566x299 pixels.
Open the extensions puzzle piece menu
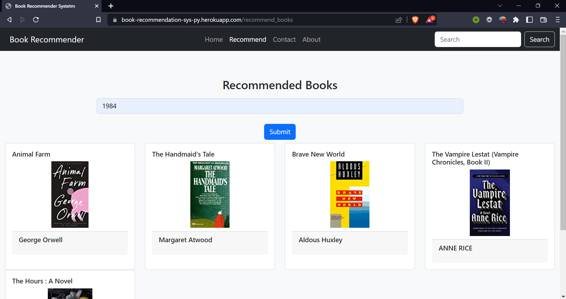click(x=516, y=20)
